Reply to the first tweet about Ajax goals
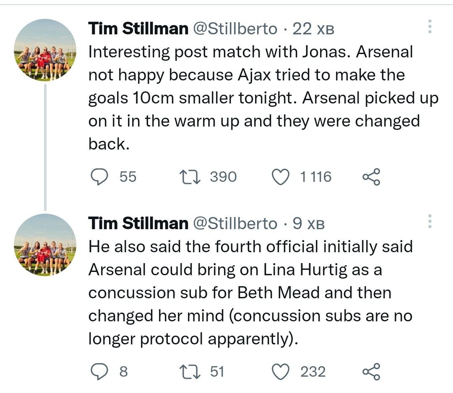 pos(99,177)
